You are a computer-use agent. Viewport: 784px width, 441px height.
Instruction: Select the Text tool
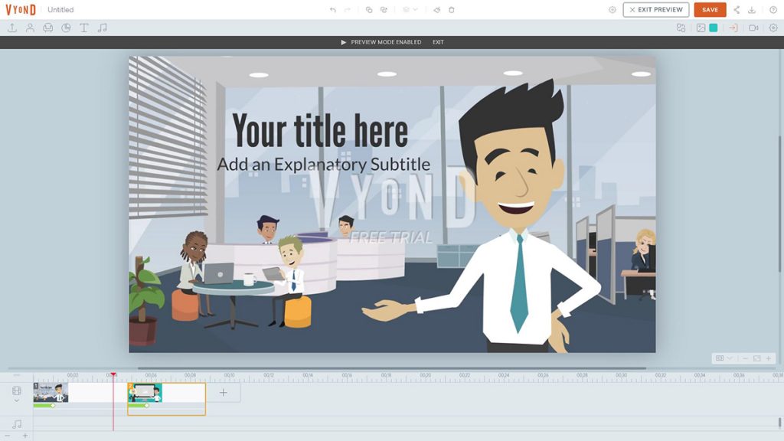pyautogui.click(x=84, y=28)
